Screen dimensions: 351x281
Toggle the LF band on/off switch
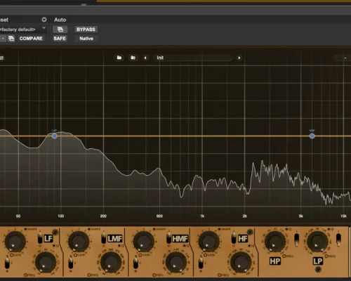(x=40, y=238)
